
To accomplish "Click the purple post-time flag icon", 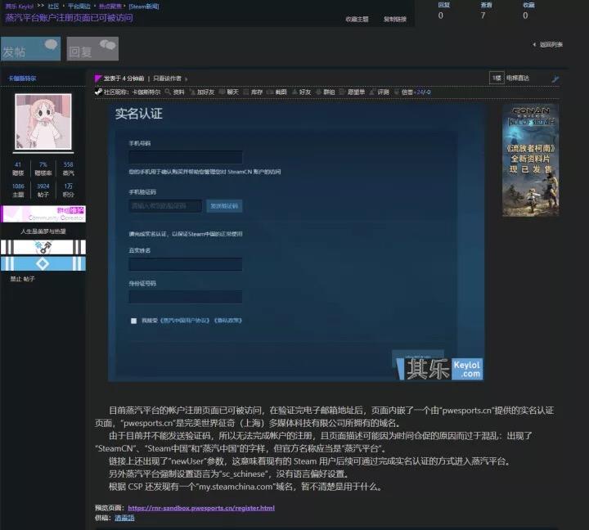I will coord(98,79).
